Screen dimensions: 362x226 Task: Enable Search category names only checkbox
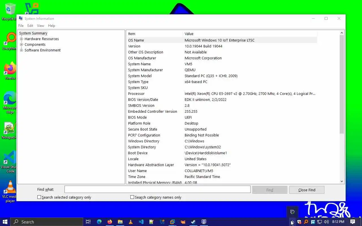point(132,197)
